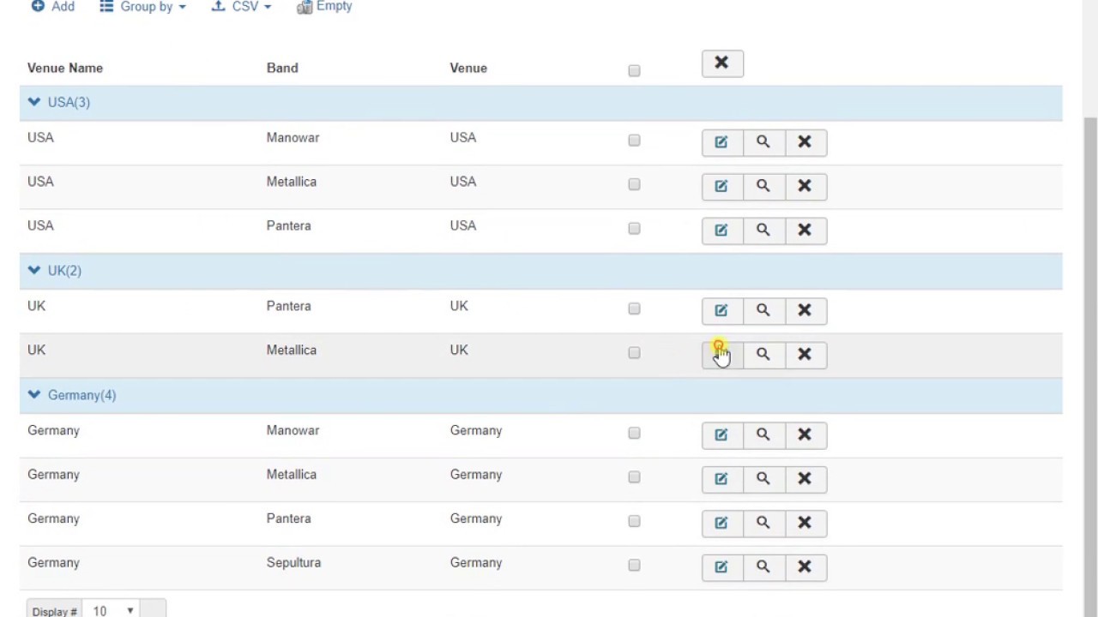View details of the Germany Pantera row
Image resolution: width=1098 pixels, height=617 pixels.
tap(763, 523)
